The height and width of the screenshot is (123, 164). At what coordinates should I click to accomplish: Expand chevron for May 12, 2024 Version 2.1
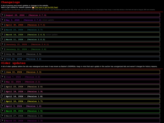2,81
